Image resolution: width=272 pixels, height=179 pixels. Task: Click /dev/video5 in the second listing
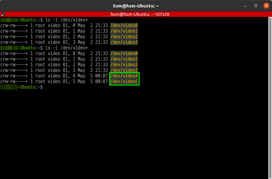point(124,82)
